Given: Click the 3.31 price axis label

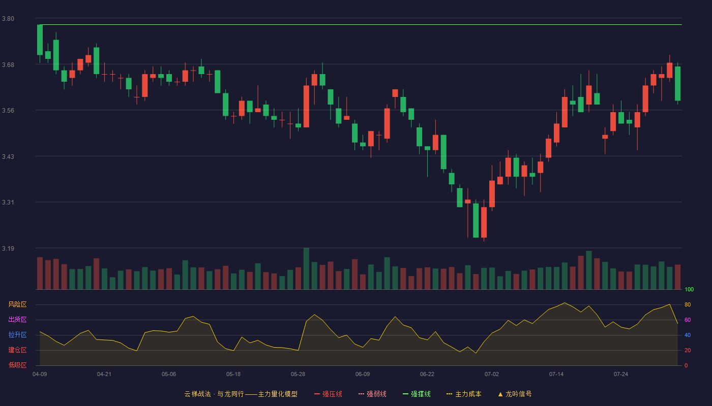Looking at the screenshot, I should pos(8,202).
